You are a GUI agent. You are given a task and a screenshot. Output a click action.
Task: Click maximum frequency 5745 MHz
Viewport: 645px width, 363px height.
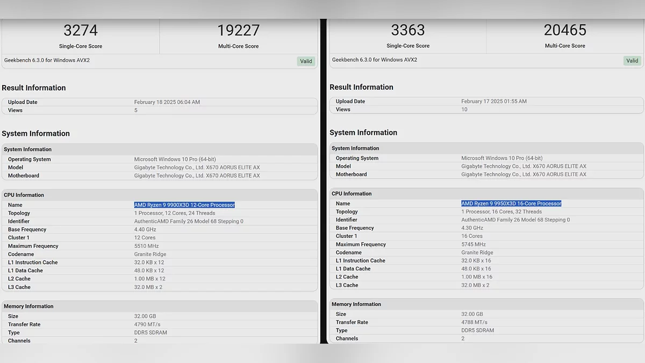coord(474,244)
